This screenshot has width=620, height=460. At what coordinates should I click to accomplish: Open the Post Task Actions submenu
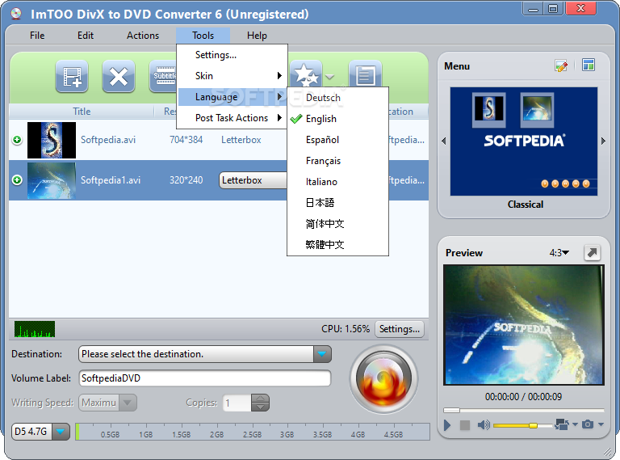(232, 118)
